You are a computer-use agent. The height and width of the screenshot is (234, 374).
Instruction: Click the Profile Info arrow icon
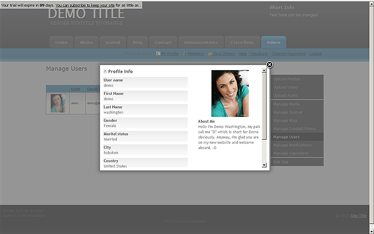(x=105, y=71)
